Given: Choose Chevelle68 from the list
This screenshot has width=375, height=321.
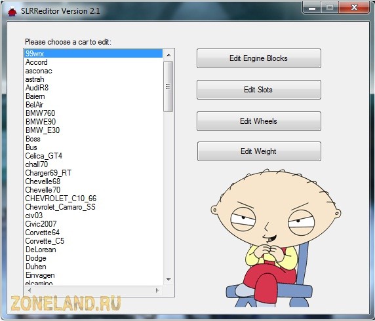Looking at the screenshot, I should pos(93,181).
